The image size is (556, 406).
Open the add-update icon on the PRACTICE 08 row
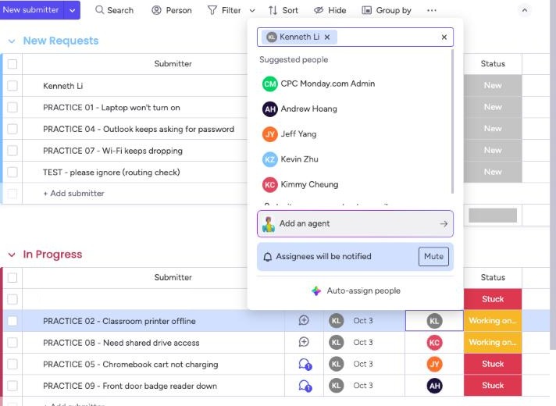(304, 342)
